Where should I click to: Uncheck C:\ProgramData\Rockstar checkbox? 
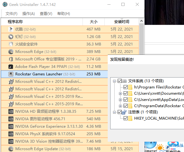coord(125,106)
